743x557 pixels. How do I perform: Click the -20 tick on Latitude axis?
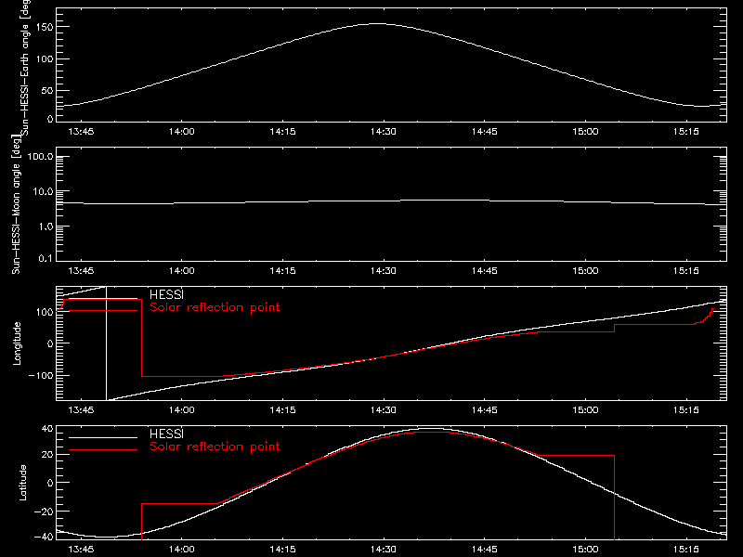coord(44,512)
